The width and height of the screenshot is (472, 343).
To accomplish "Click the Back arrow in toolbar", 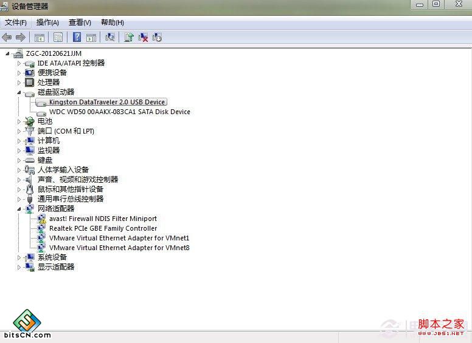I will point(7,37).
